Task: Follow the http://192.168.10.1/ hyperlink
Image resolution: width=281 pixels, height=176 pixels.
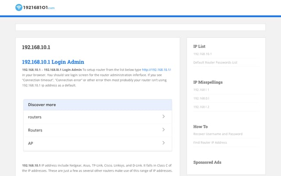Action: (x=156, y=70)
